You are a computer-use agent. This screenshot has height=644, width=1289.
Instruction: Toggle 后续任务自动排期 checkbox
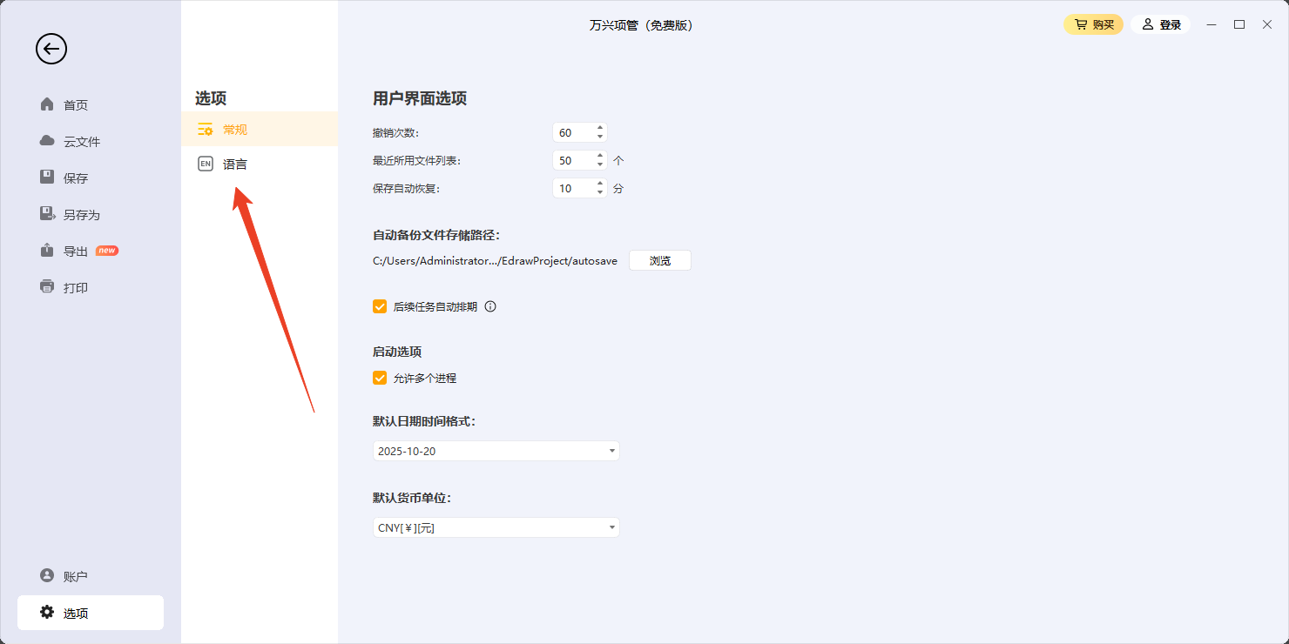coord(380,306)
